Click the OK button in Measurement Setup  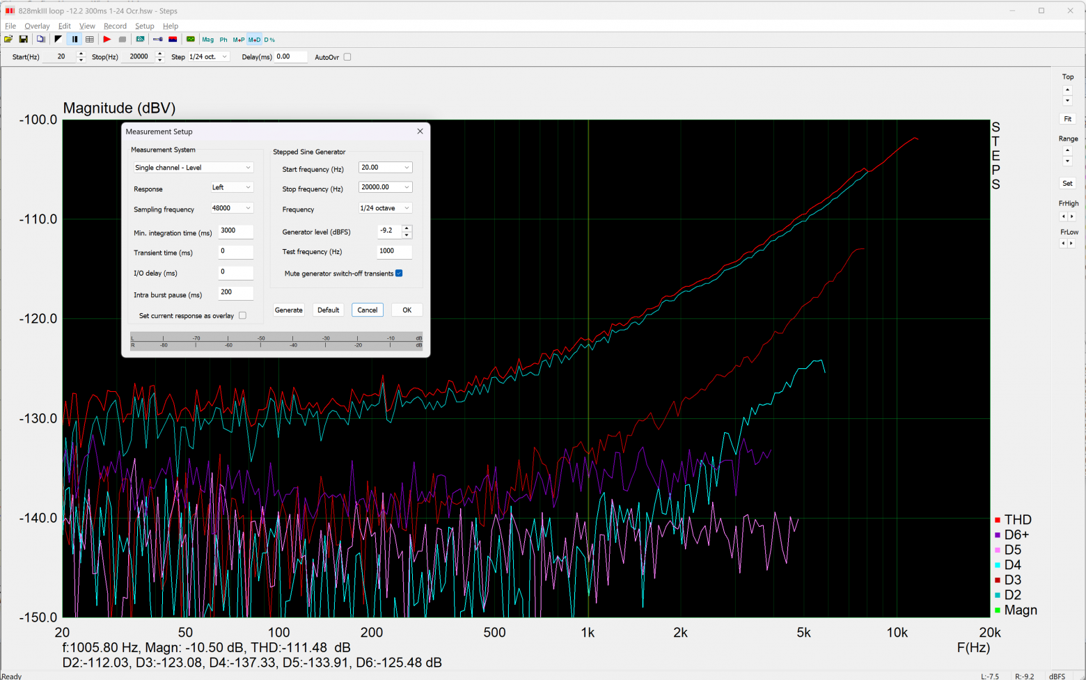pyautogui.click(x=407, y=310)
